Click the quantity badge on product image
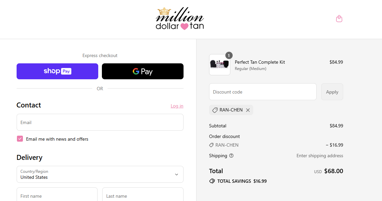The image size is (382, 201). pyautogui.click(x=229, y=55)
